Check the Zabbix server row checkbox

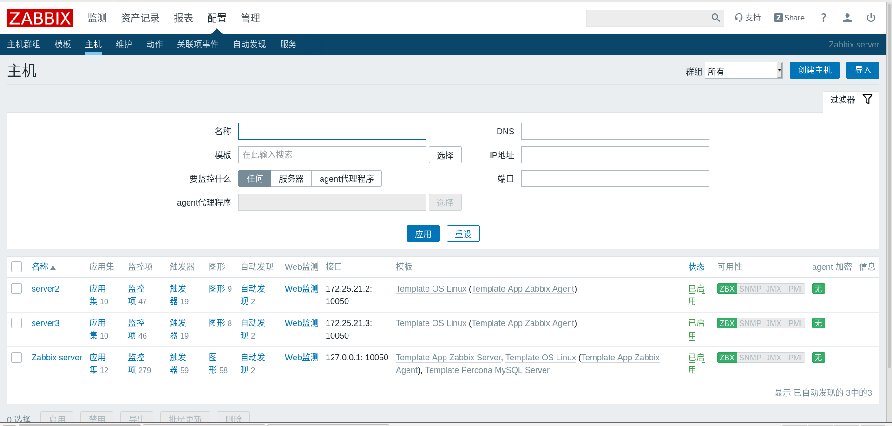[17, 357]
